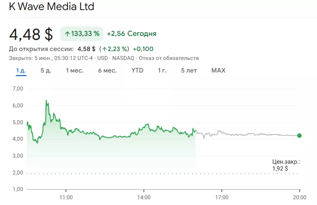Viewport: 317px width, 205px height.
Task: Click the 11:00 time axis label
Action: tap(66, 197)
